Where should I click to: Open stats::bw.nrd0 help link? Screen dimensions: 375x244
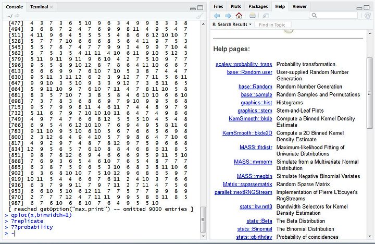(x=256, y=206)
